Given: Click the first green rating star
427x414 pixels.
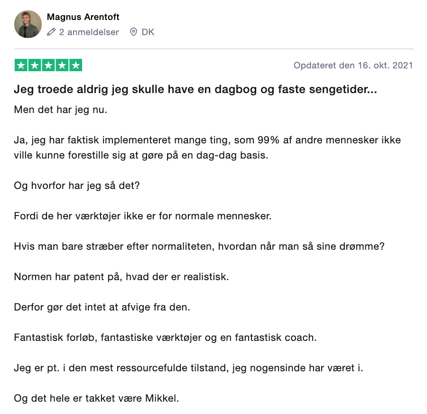Looking at the screenshot, I should tap(21, 66).
